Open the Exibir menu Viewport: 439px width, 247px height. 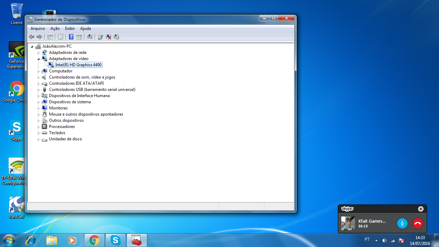(x=70, y=28)
